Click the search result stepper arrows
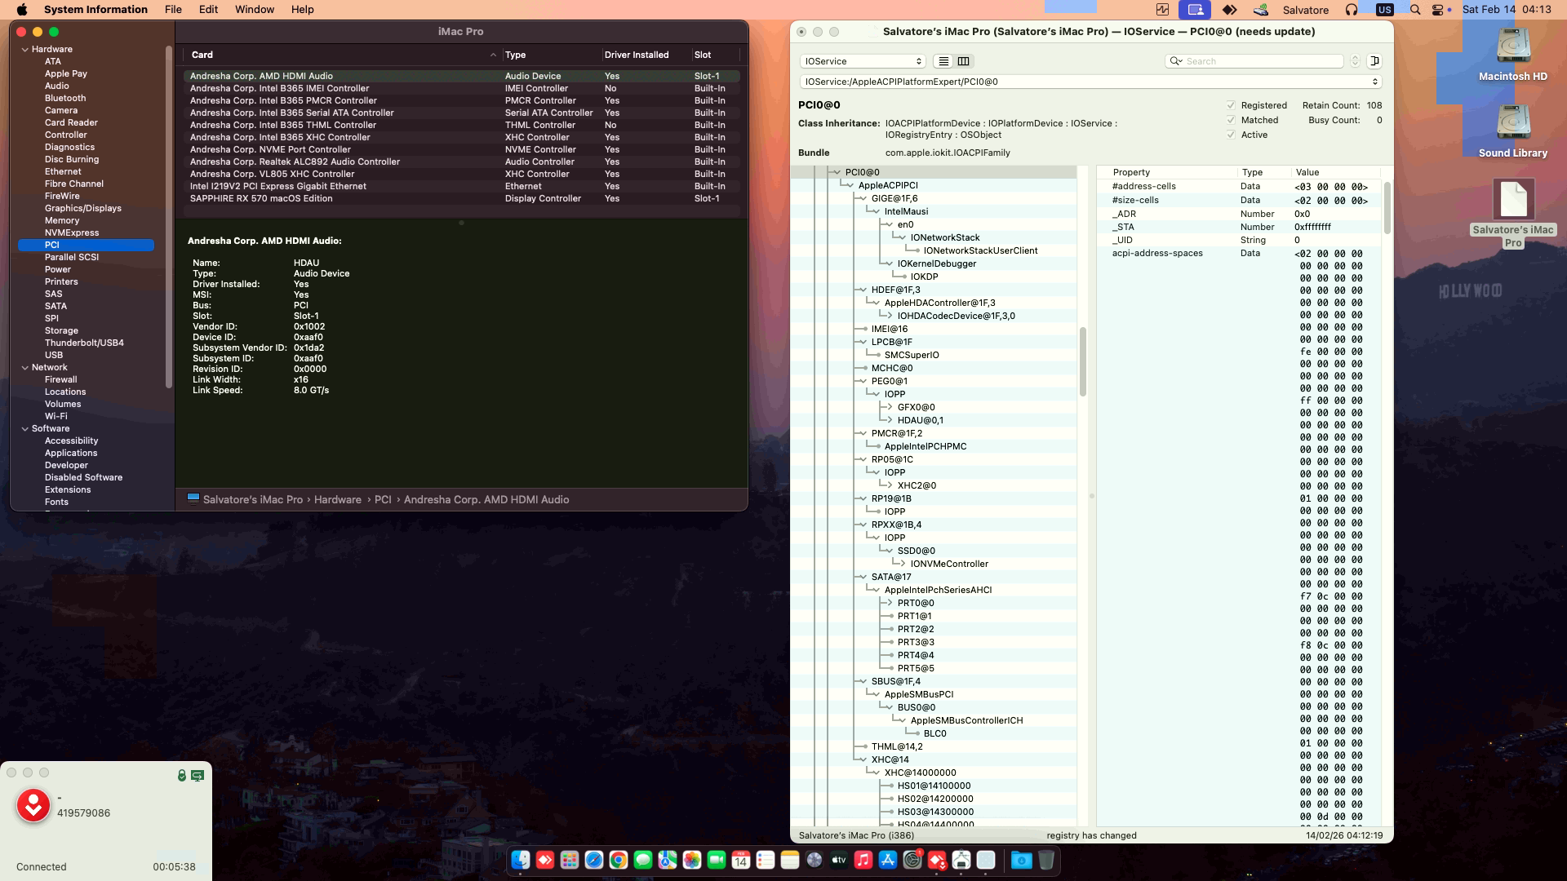The height and width of the screenshot is (881, 1567). 1355,61
